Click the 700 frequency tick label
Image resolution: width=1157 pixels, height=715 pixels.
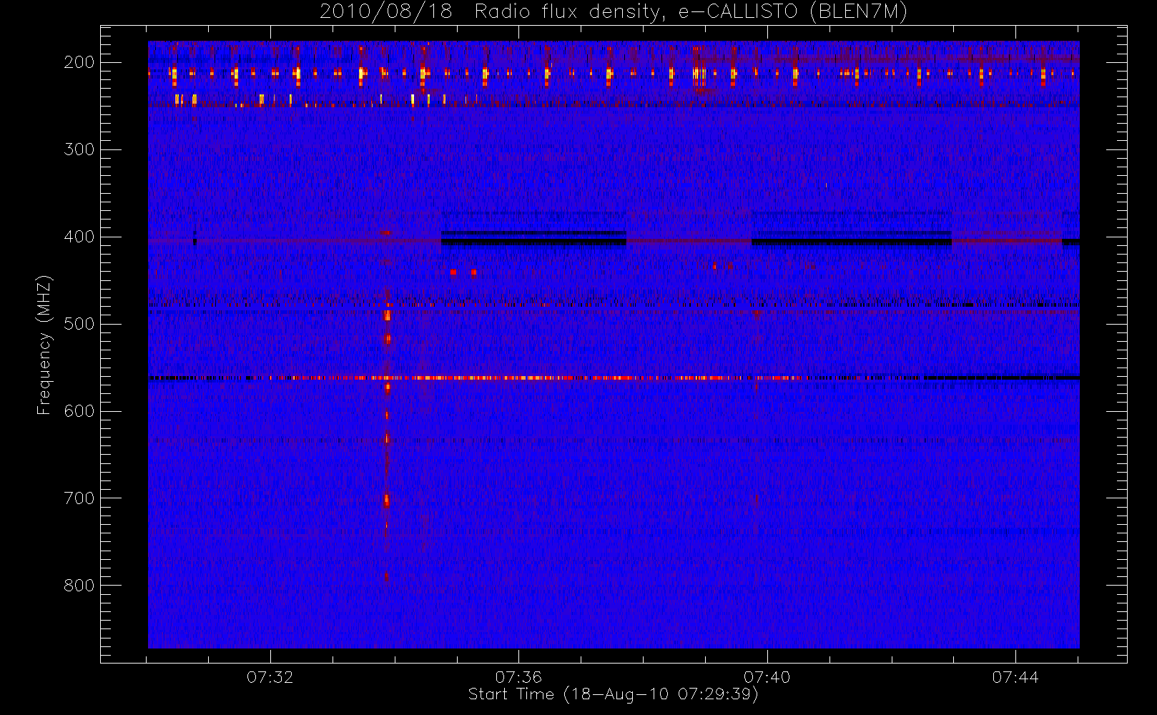pos(79,498)
